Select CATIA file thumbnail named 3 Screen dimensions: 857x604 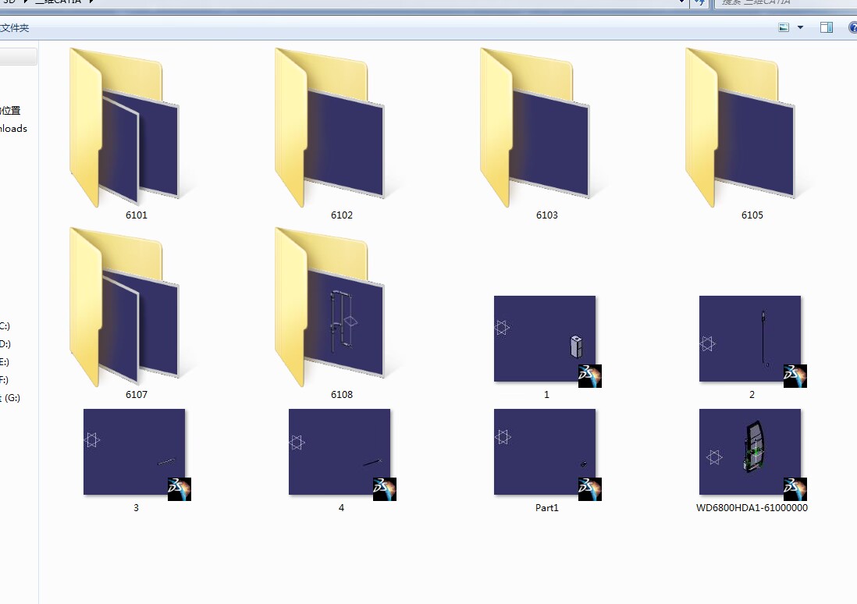(136, 454)
